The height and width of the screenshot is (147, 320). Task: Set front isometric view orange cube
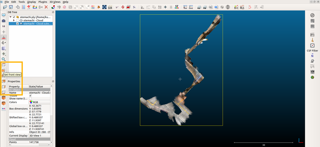tap(4, 97)
